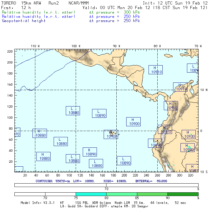The image size is (209, 209).
Task: Click the '10 S' latitude label
Action: tap(204, 172)
